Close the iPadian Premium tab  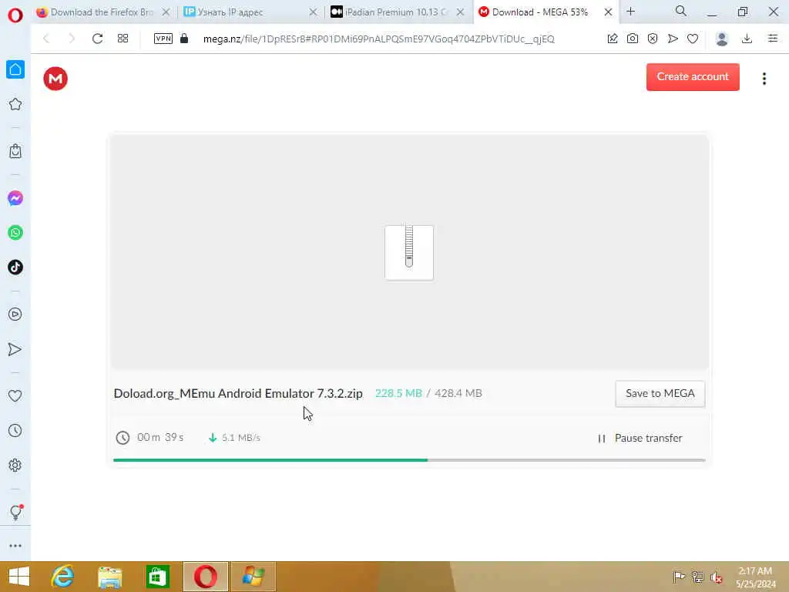pos(460,12)
